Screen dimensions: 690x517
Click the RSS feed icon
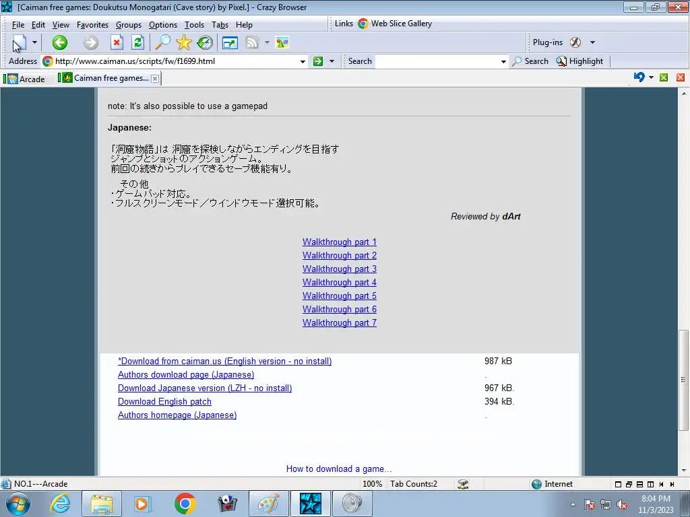(252, 42)
